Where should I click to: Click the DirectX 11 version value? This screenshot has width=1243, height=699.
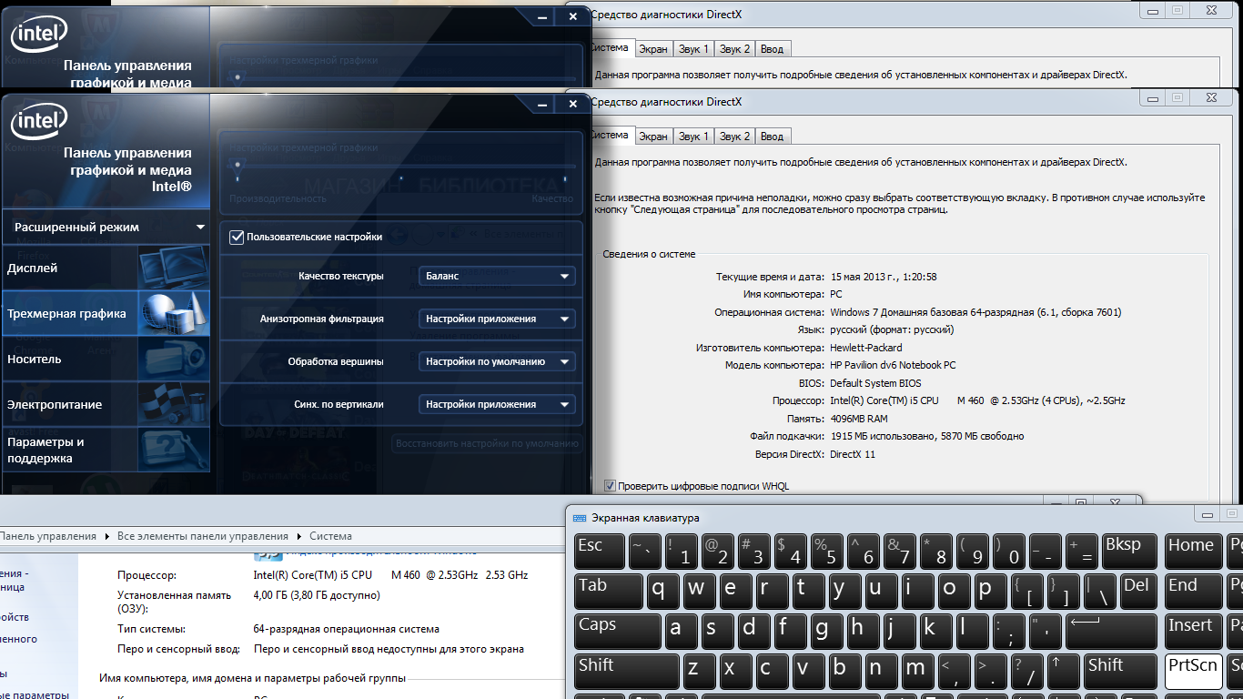[853, 455]
